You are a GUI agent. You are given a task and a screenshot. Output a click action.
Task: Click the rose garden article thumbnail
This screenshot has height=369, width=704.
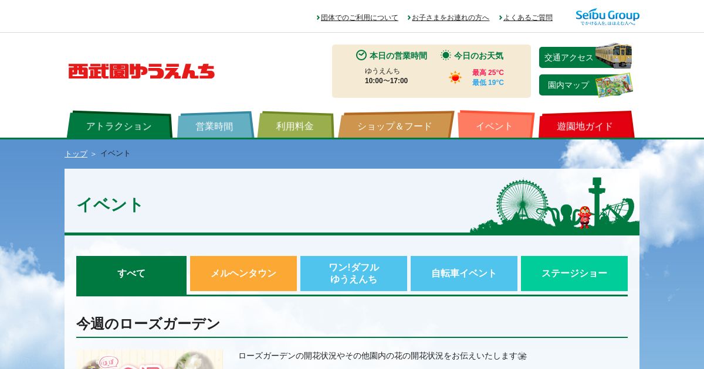click(150, 360)
